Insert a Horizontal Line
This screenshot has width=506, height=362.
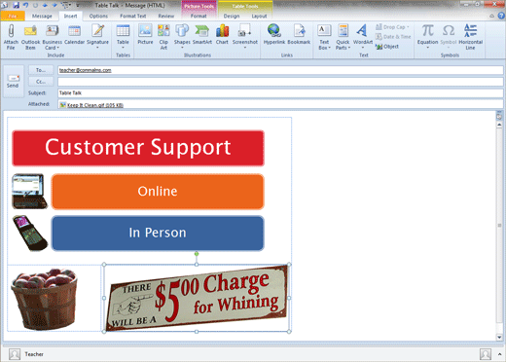pos(470,37)
